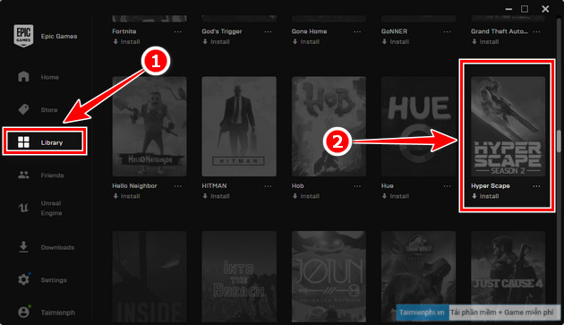Click the library vertical scrollbar thumb

559,141
